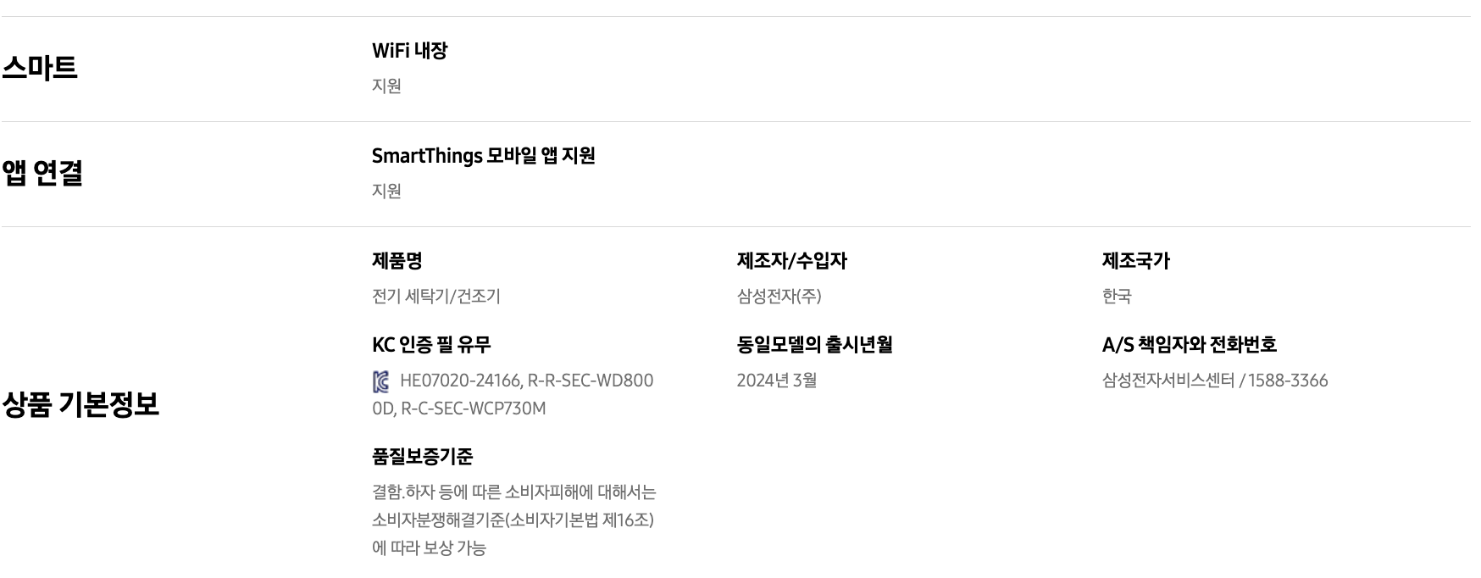Click the 전기 세탁기/건조기 product name text
Image resolution: width=1481 pixels, height=578 pixels.
435,296
